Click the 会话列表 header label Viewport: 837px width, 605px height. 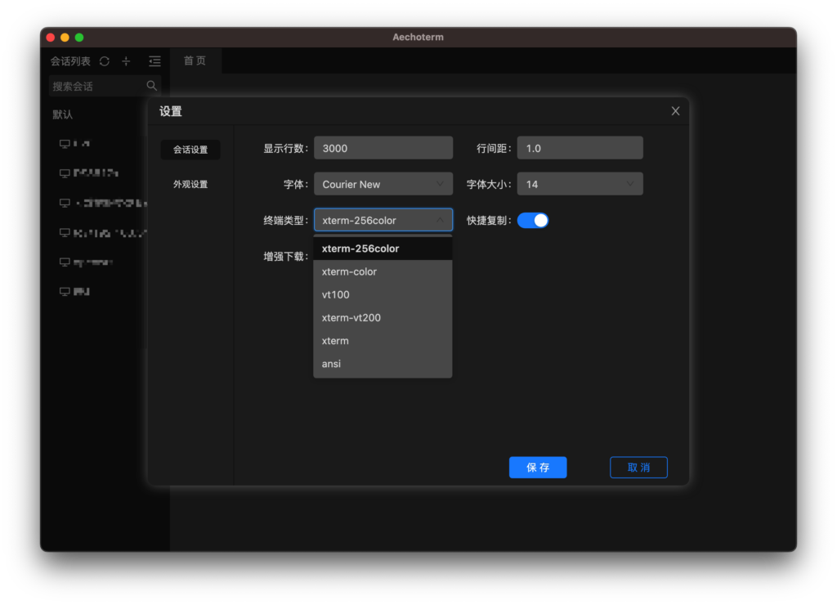point(70,61)
